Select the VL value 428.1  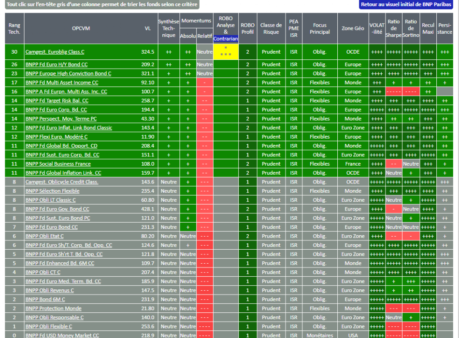[x=147, y=209]
